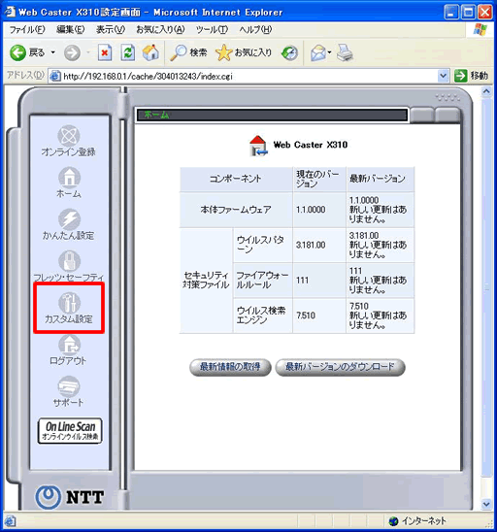Expand the mail button dropdown arrow

pos(329,52)
